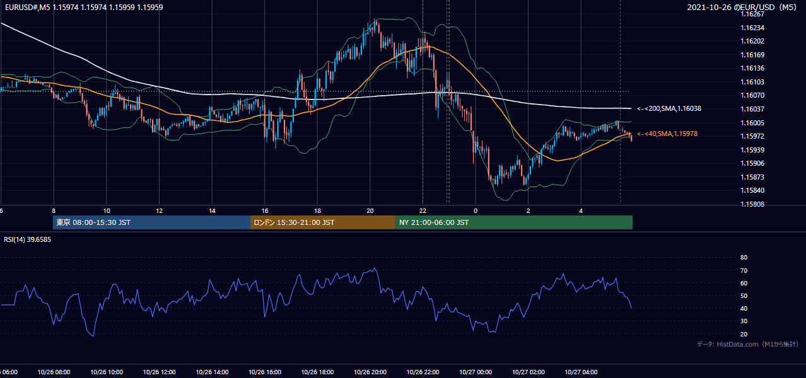Click the 1.15906 price axis label

(x=752, y=163)
